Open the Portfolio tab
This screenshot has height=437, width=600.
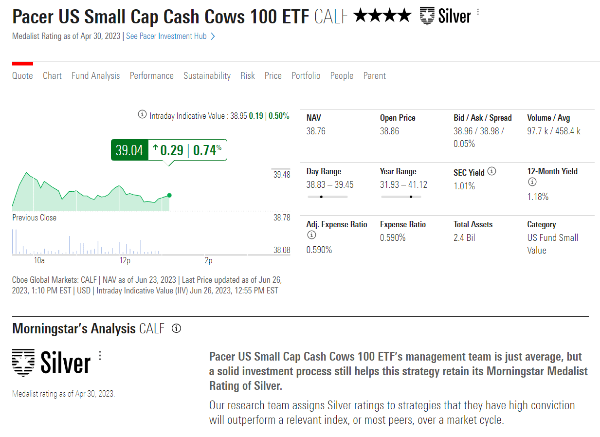tap(306, 75)
